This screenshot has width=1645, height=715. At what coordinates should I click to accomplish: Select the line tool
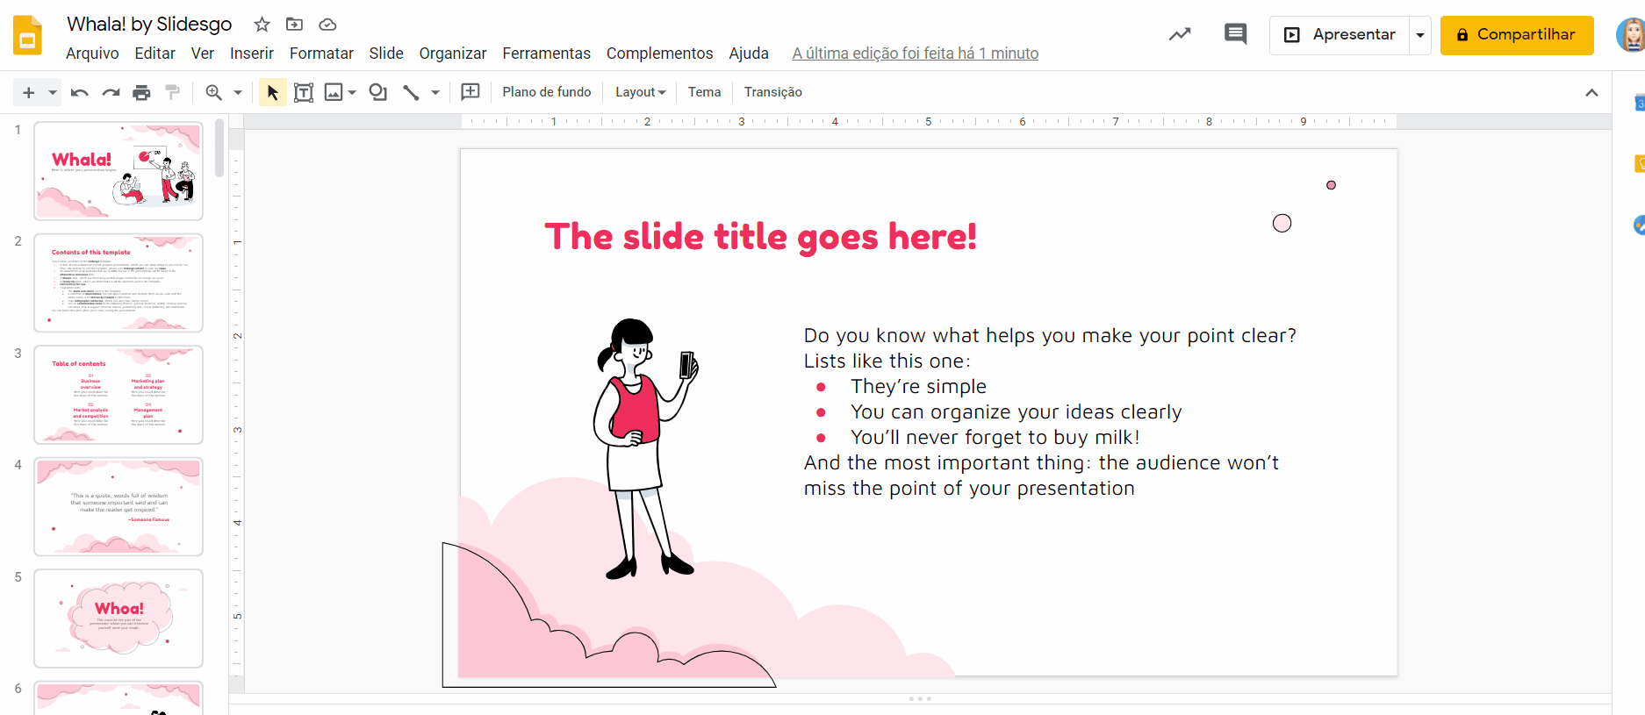point(411,92)
